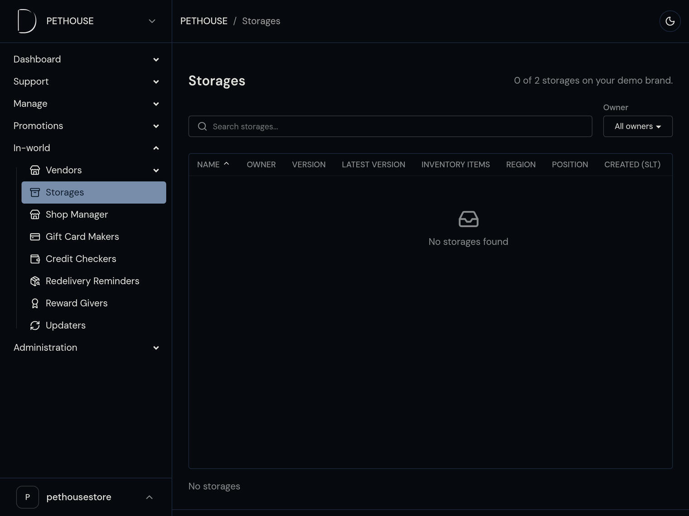Open the PETHOUSE brand switcher dropdown
Viewport: 689px width, 516px height.
point(152,21)
